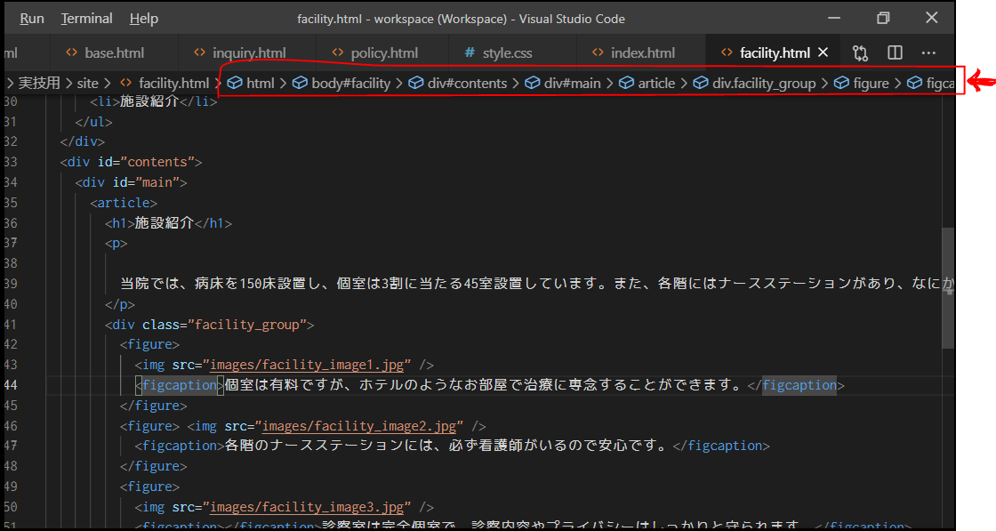Select the site breadcrumb folder
The width and height of the screenshot is (996, 531).
pyautogui.click(x=88, y=84)
